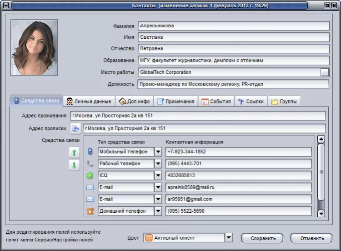The width and height of the screenshot is (341, 251).
Task: Click the contact photo thumbnail
Action: pyautogui.click(x=34, y=47)
